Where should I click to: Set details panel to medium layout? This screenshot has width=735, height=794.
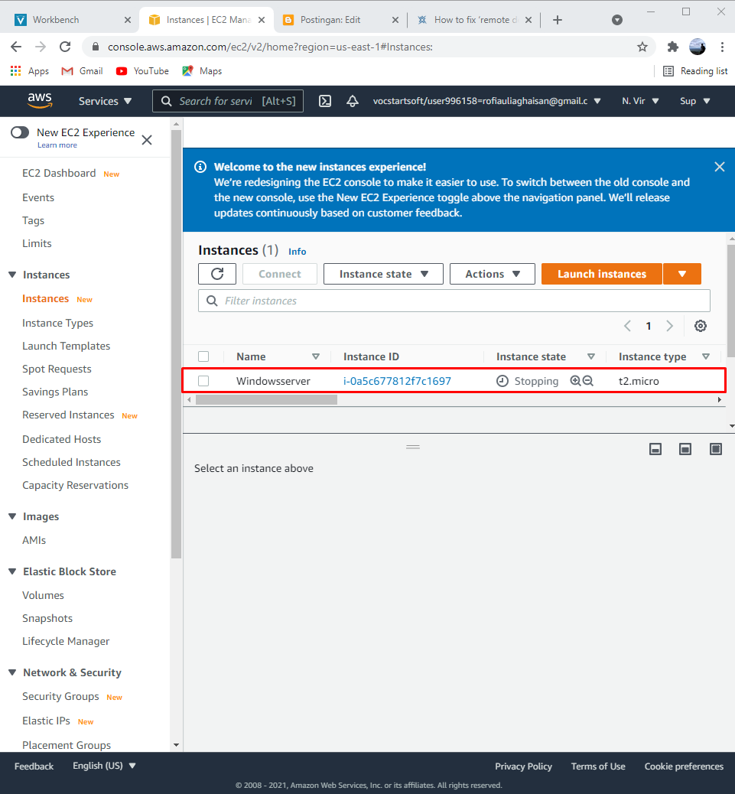[685, 449]
